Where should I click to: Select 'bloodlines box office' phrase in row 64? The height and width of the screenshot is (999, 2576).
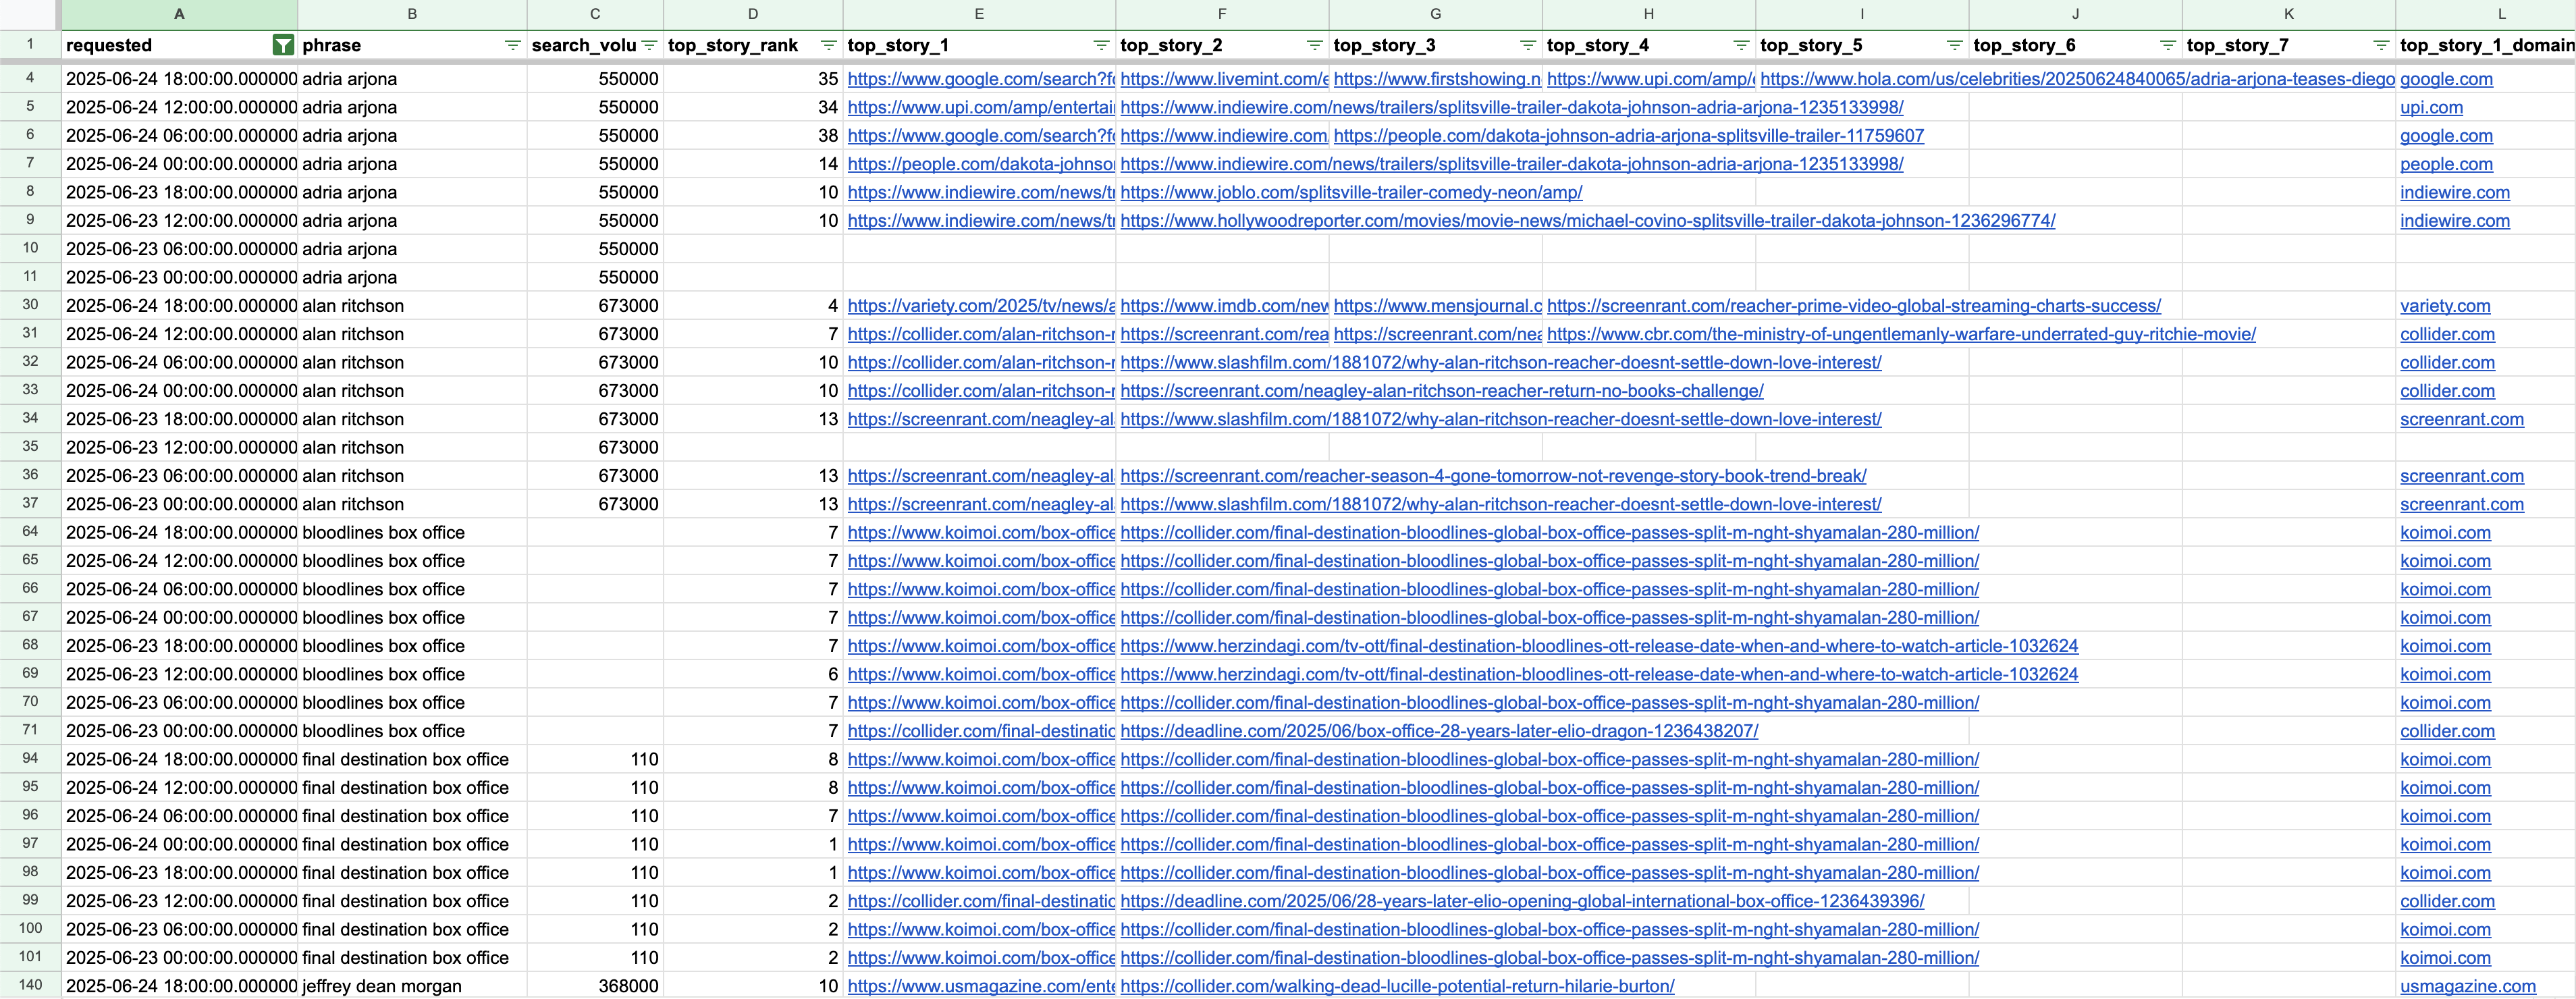(412, 533)
